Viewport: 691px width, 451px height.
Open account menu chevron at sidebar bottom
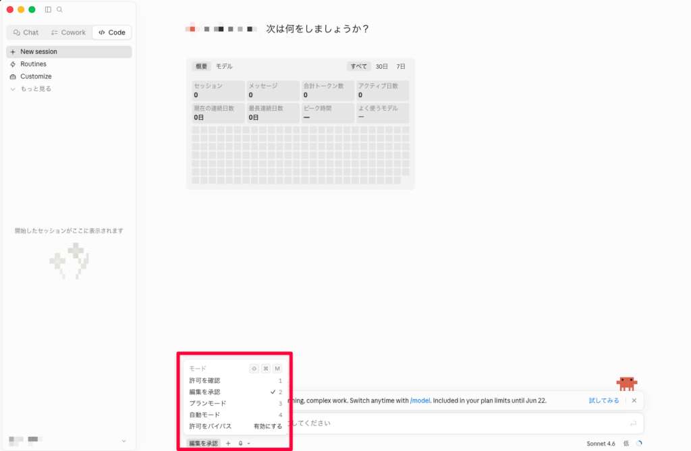[x=124, y=440]
